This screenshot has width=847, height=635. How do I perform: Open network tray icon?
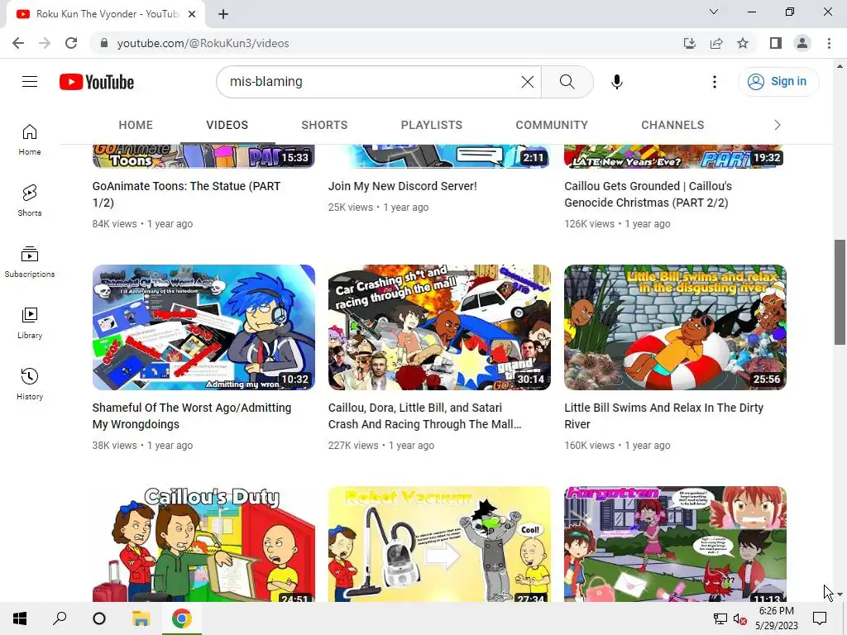720,618
